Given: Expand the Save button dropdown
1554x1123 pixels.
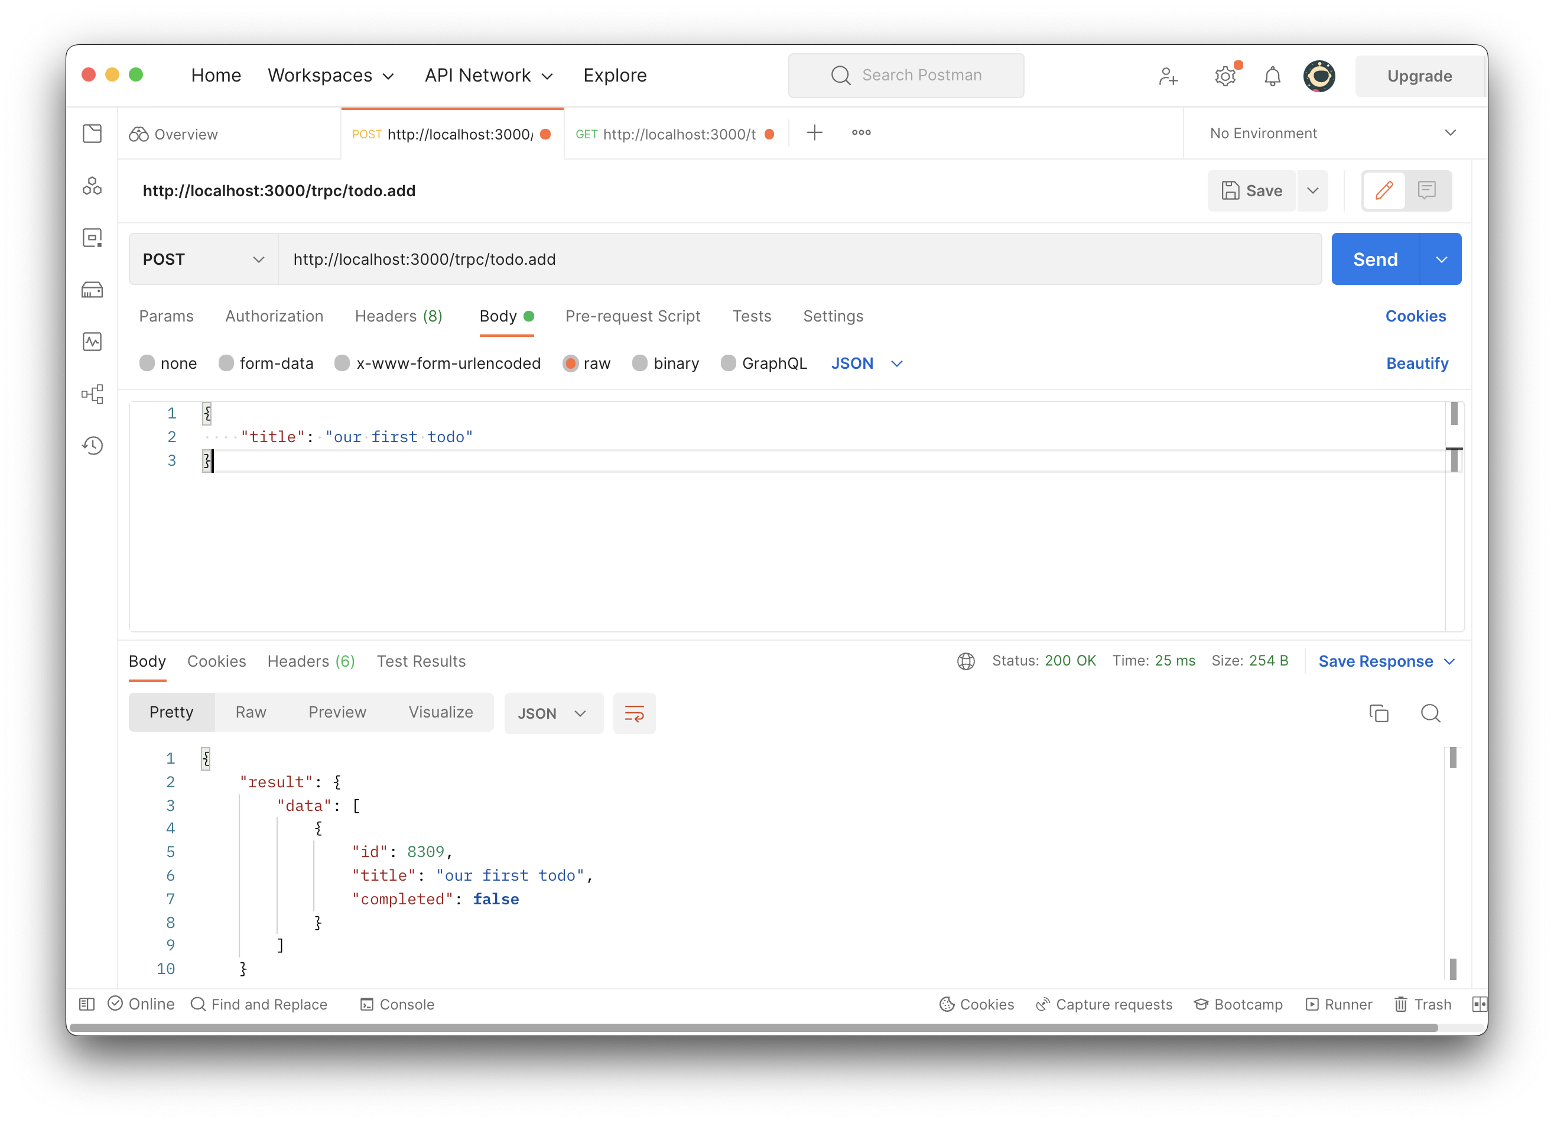Looking at the screenshot, I should pyautogui.click(x=1314, y=190).
